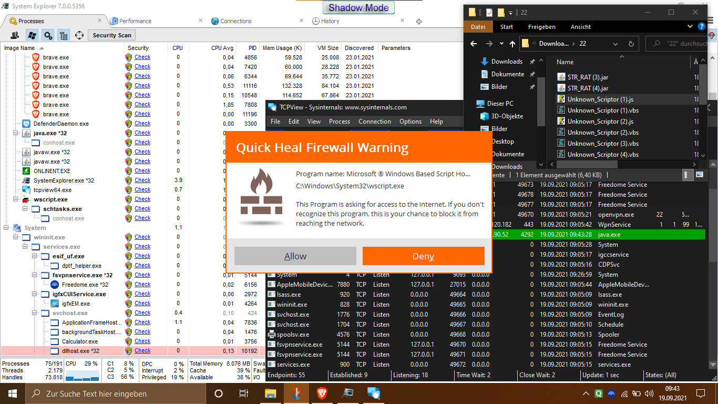Click the Shadow Mode button

coord(358,7)
